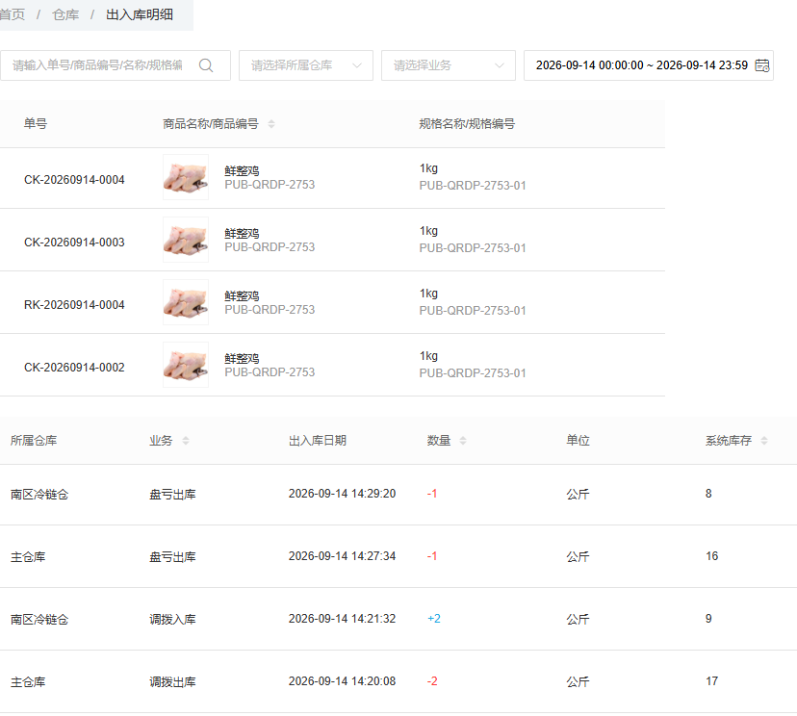
Task: Sort by 数量 column arrows
Action: point(463,441)
